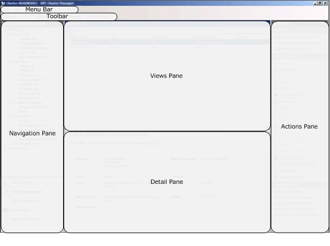330x246 pixels.
Task: Click Run Command... in the Actions pane
Action: [x=291, y=95]
